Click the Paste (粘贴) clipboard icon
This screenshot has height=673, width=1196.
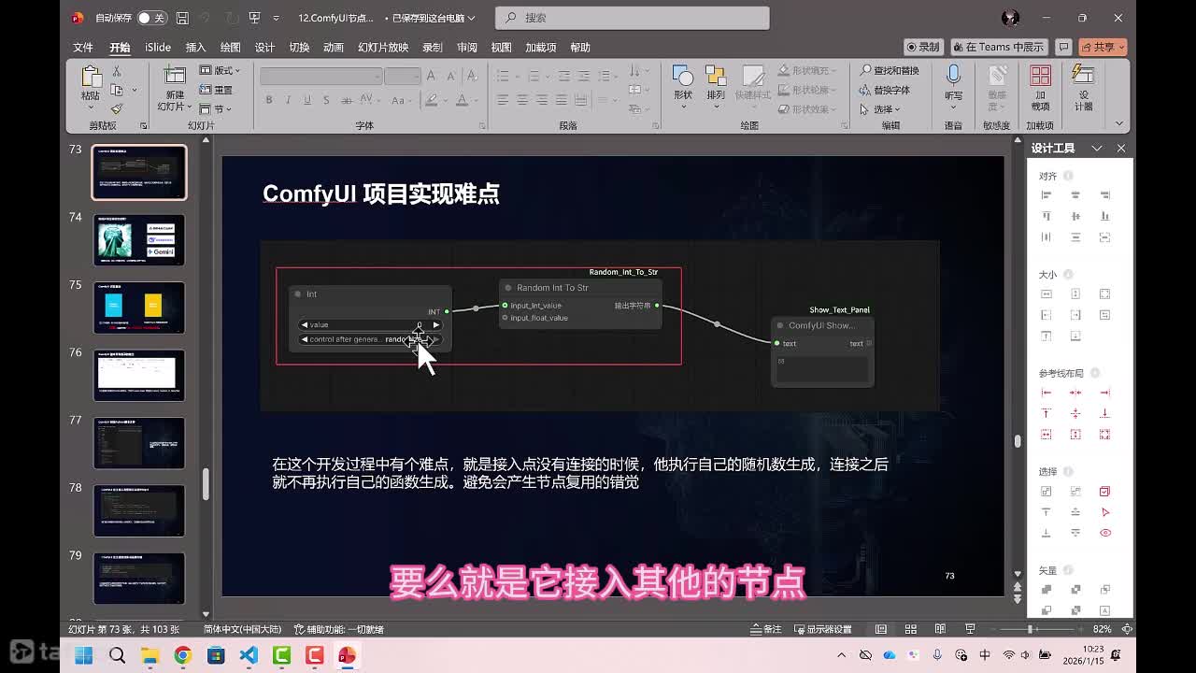click(91, 79)
